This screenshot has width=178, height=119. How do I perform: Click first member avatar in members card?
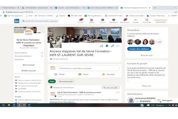pos(130,42)
